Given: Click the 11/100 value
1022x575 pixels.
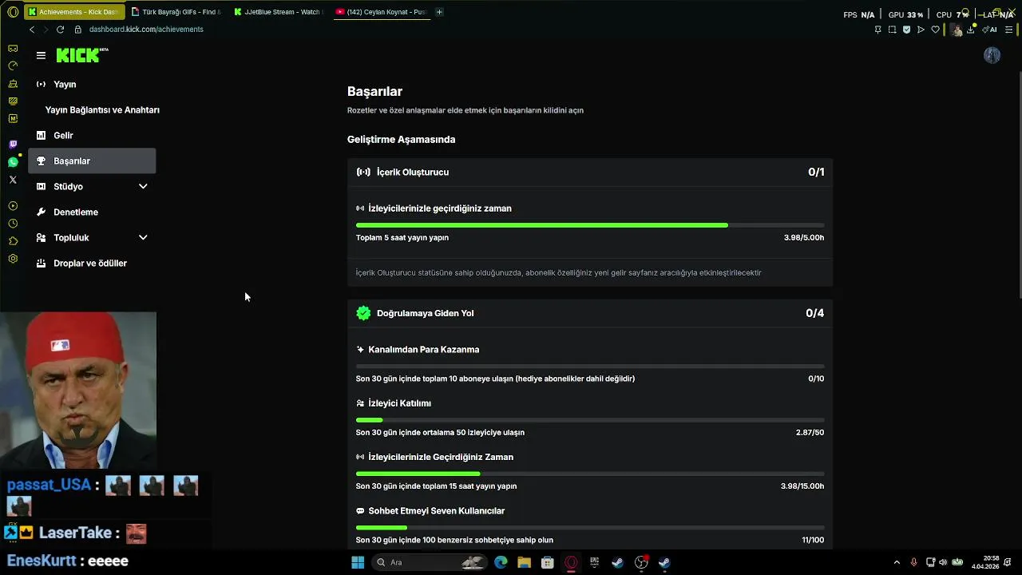Looking at the screenshot, I should [813, 540].
